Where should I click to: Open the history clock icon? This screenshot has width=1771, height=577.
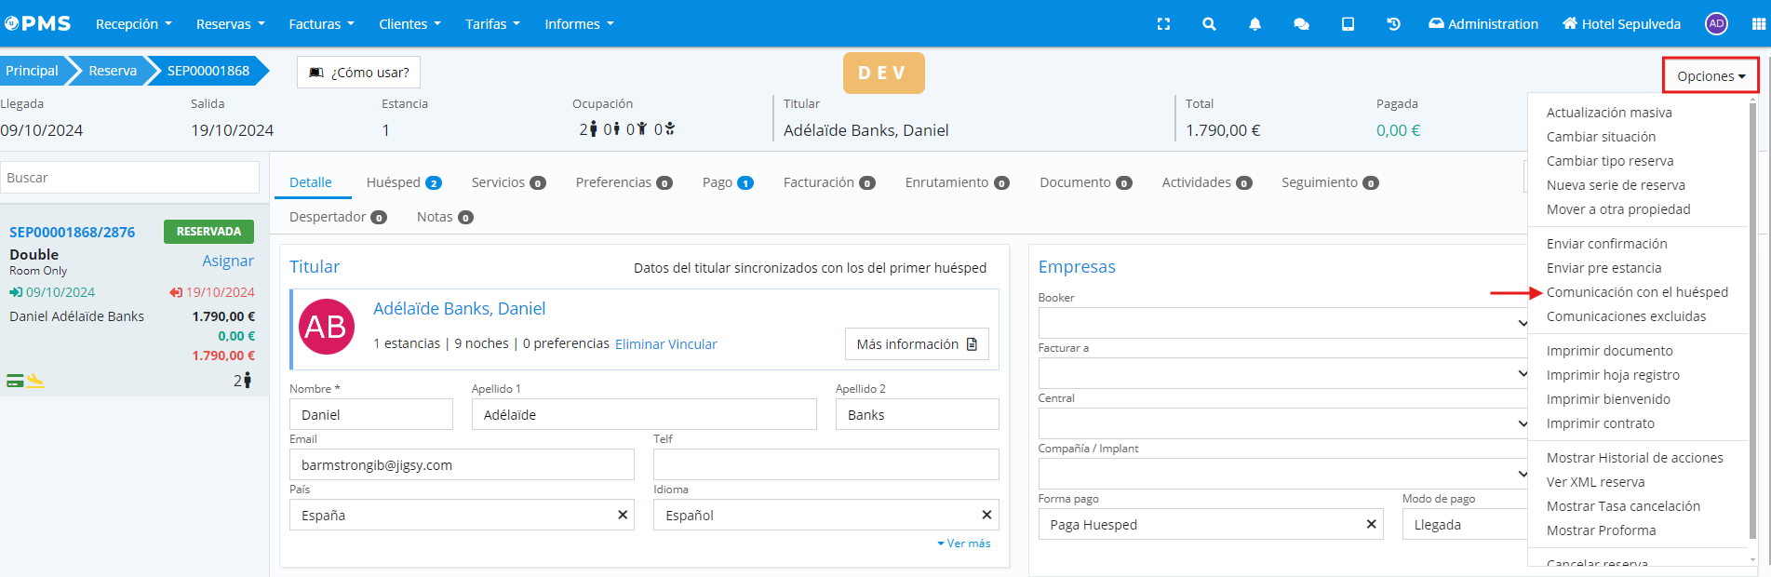1393,24
